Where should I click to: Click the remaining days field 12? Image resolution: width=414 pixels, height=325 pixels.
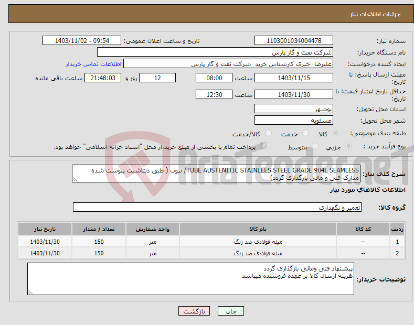pyautogui.click(x=157, y=78)
